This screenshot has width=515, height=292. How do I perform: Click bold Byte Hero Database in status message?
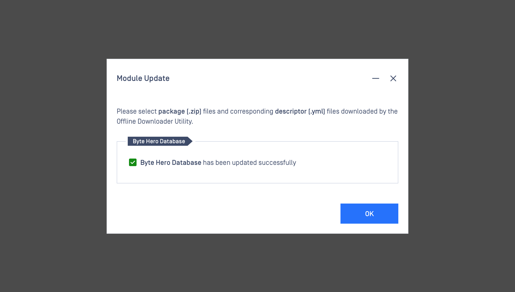point(171,163)
